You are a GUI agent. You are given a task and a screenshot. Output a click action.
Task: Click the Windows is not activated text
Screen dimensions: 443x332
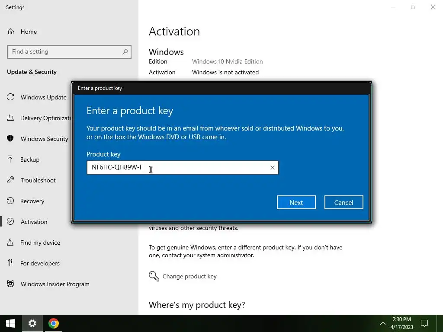point(225,72)
